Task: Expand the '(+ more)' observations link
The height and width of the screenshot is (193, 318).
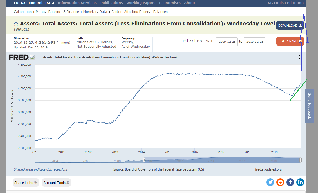Action: (x=63, y=43)
